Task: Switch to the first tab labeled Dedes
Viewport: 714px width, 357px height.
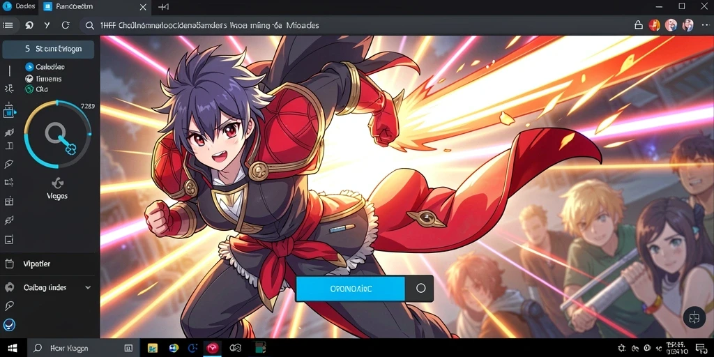Action: (19, 6)
